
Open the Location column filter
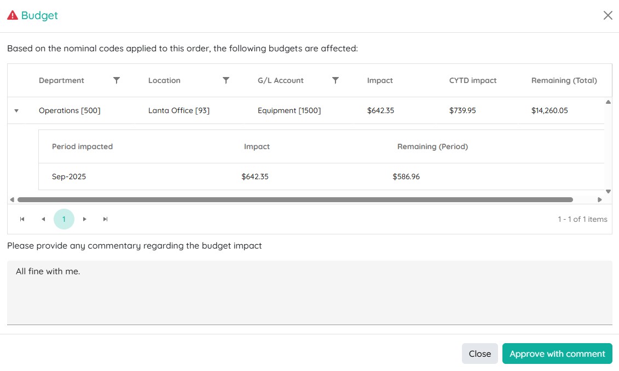coord(226,80)
